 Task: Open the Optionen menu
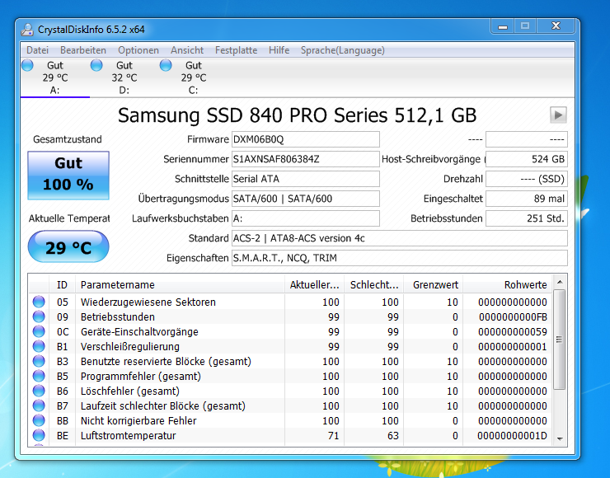[138, 50]
